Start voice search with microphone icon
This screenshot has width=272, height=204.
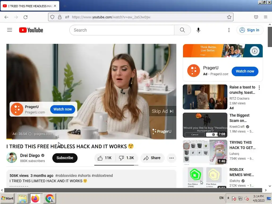tap(198, 30)
